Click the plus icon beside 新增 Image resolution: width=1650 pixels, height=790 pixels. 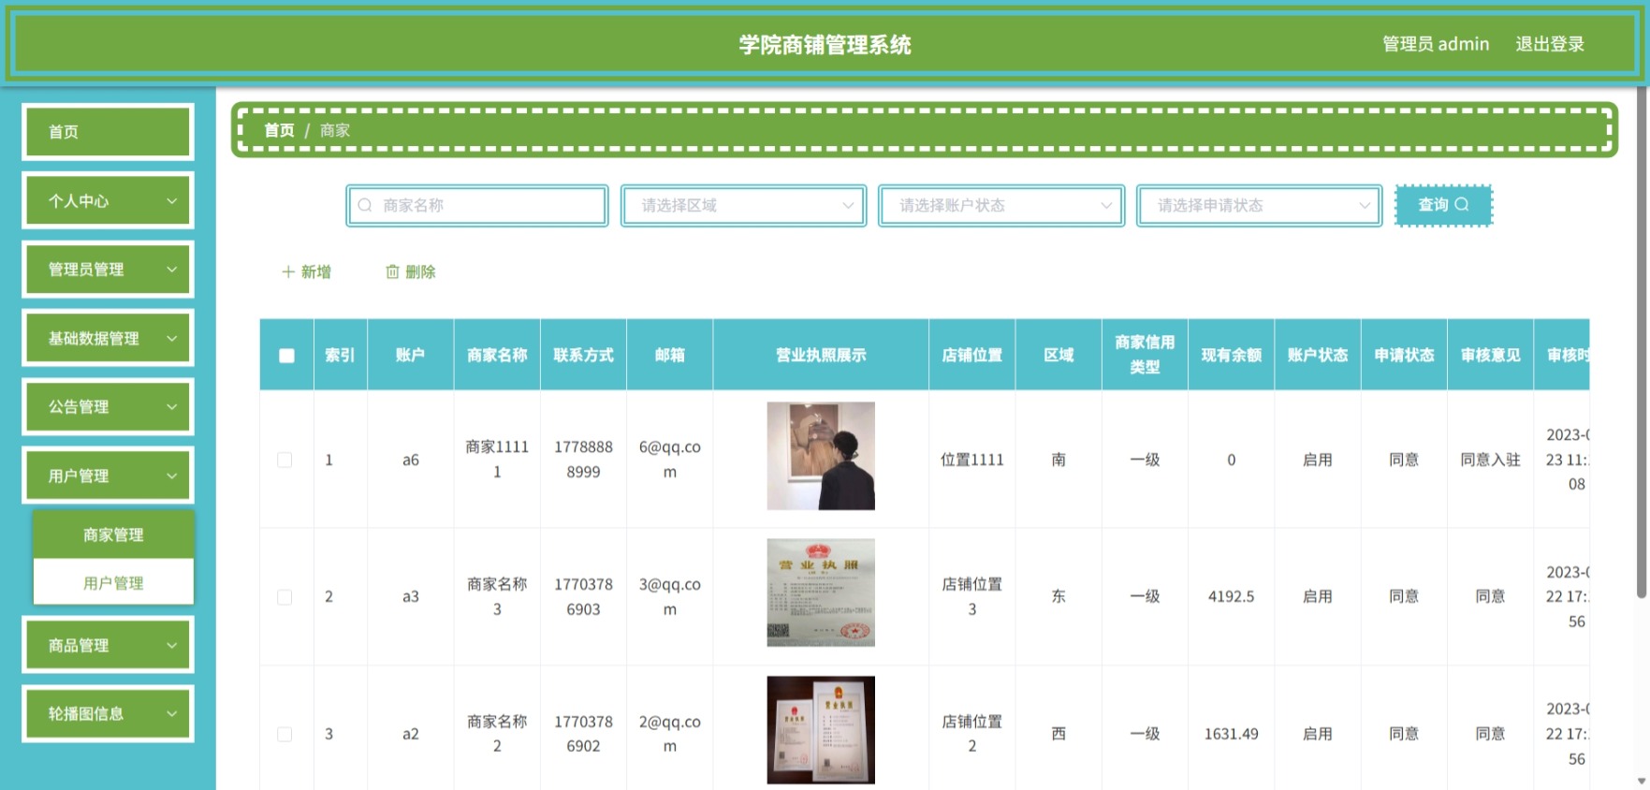288,271
